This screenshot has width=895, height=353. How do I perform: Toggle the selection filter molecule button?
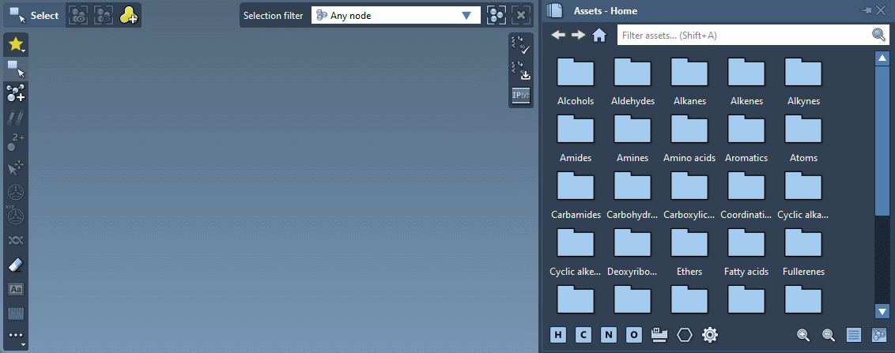496,15
